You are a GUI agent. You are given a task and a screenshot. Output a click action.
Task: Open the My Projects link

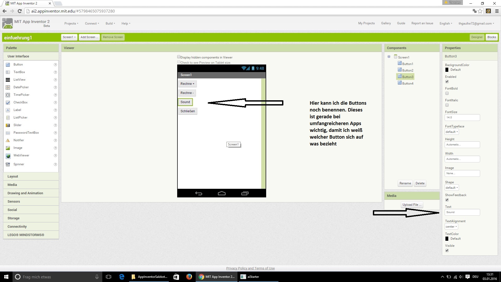[366, 23]
